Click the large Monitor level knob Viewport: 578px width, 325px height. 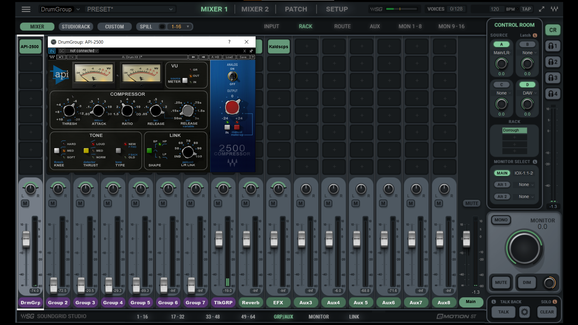524,249
